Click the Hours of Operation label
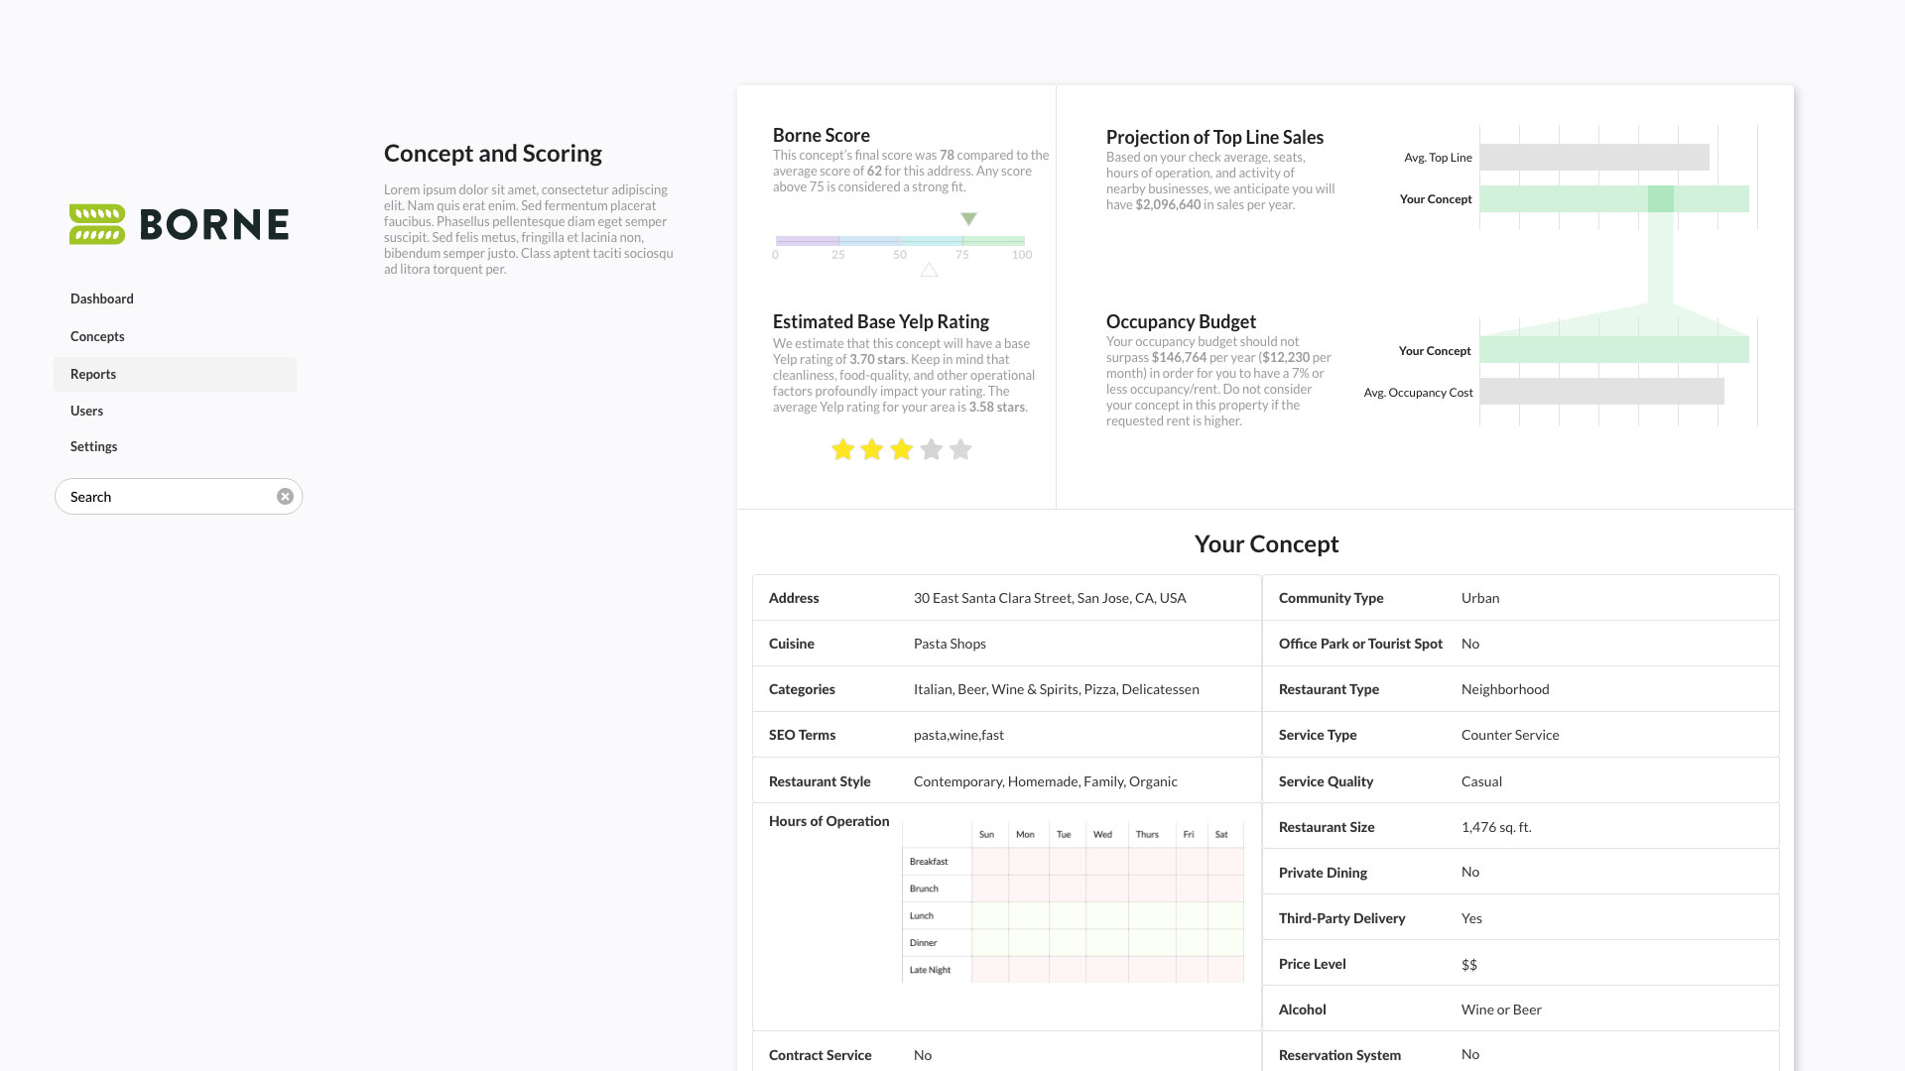The height and width of the screenshot is (1071, 1905). (828, 821)
